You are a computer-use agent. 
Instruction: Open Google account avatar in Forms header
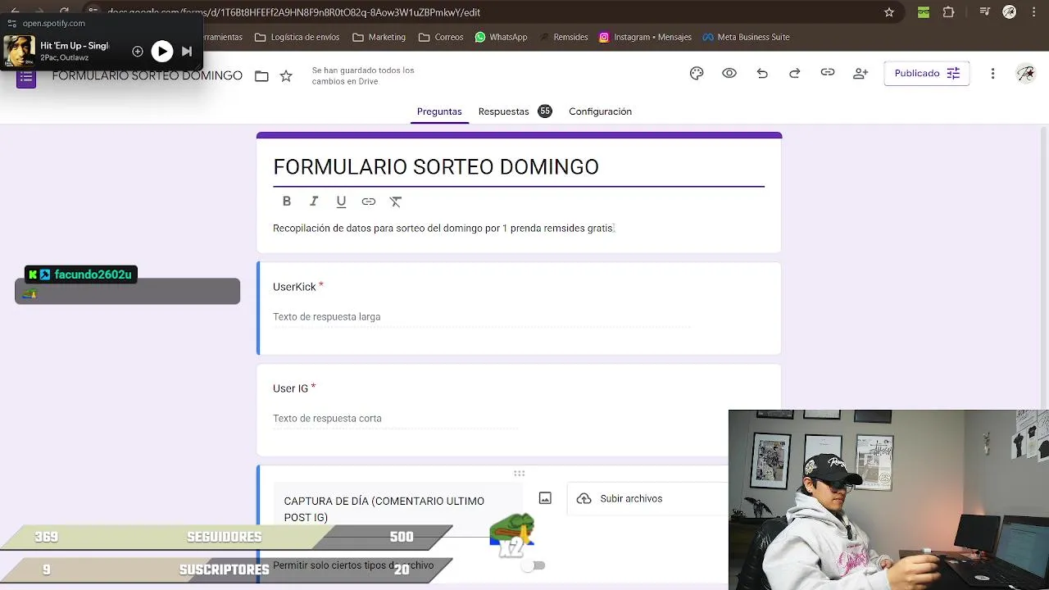tap(1025, 73)
